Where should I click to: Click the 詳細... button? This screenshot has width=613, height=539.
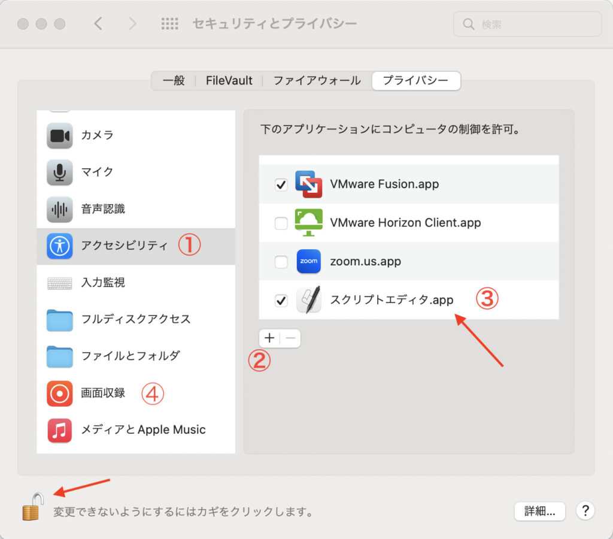[x=539, y=511]
